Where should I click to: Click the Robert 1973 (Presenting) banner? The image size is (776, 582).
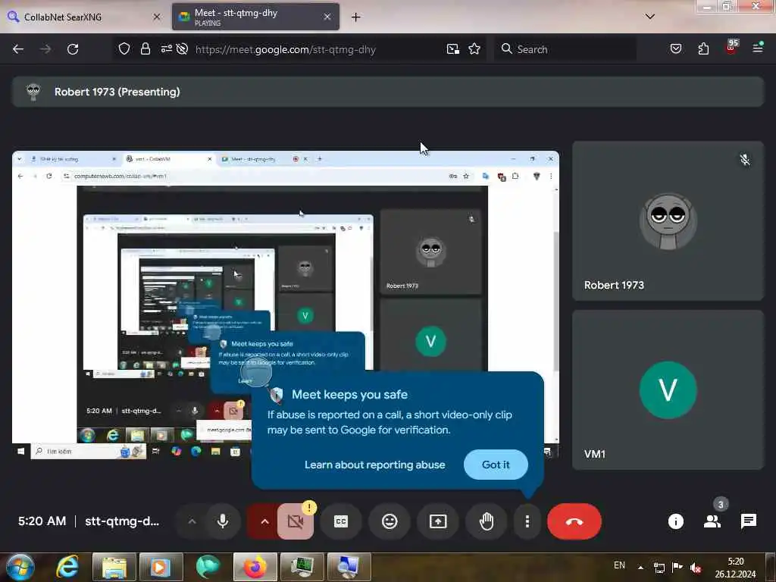pos(388,92)
